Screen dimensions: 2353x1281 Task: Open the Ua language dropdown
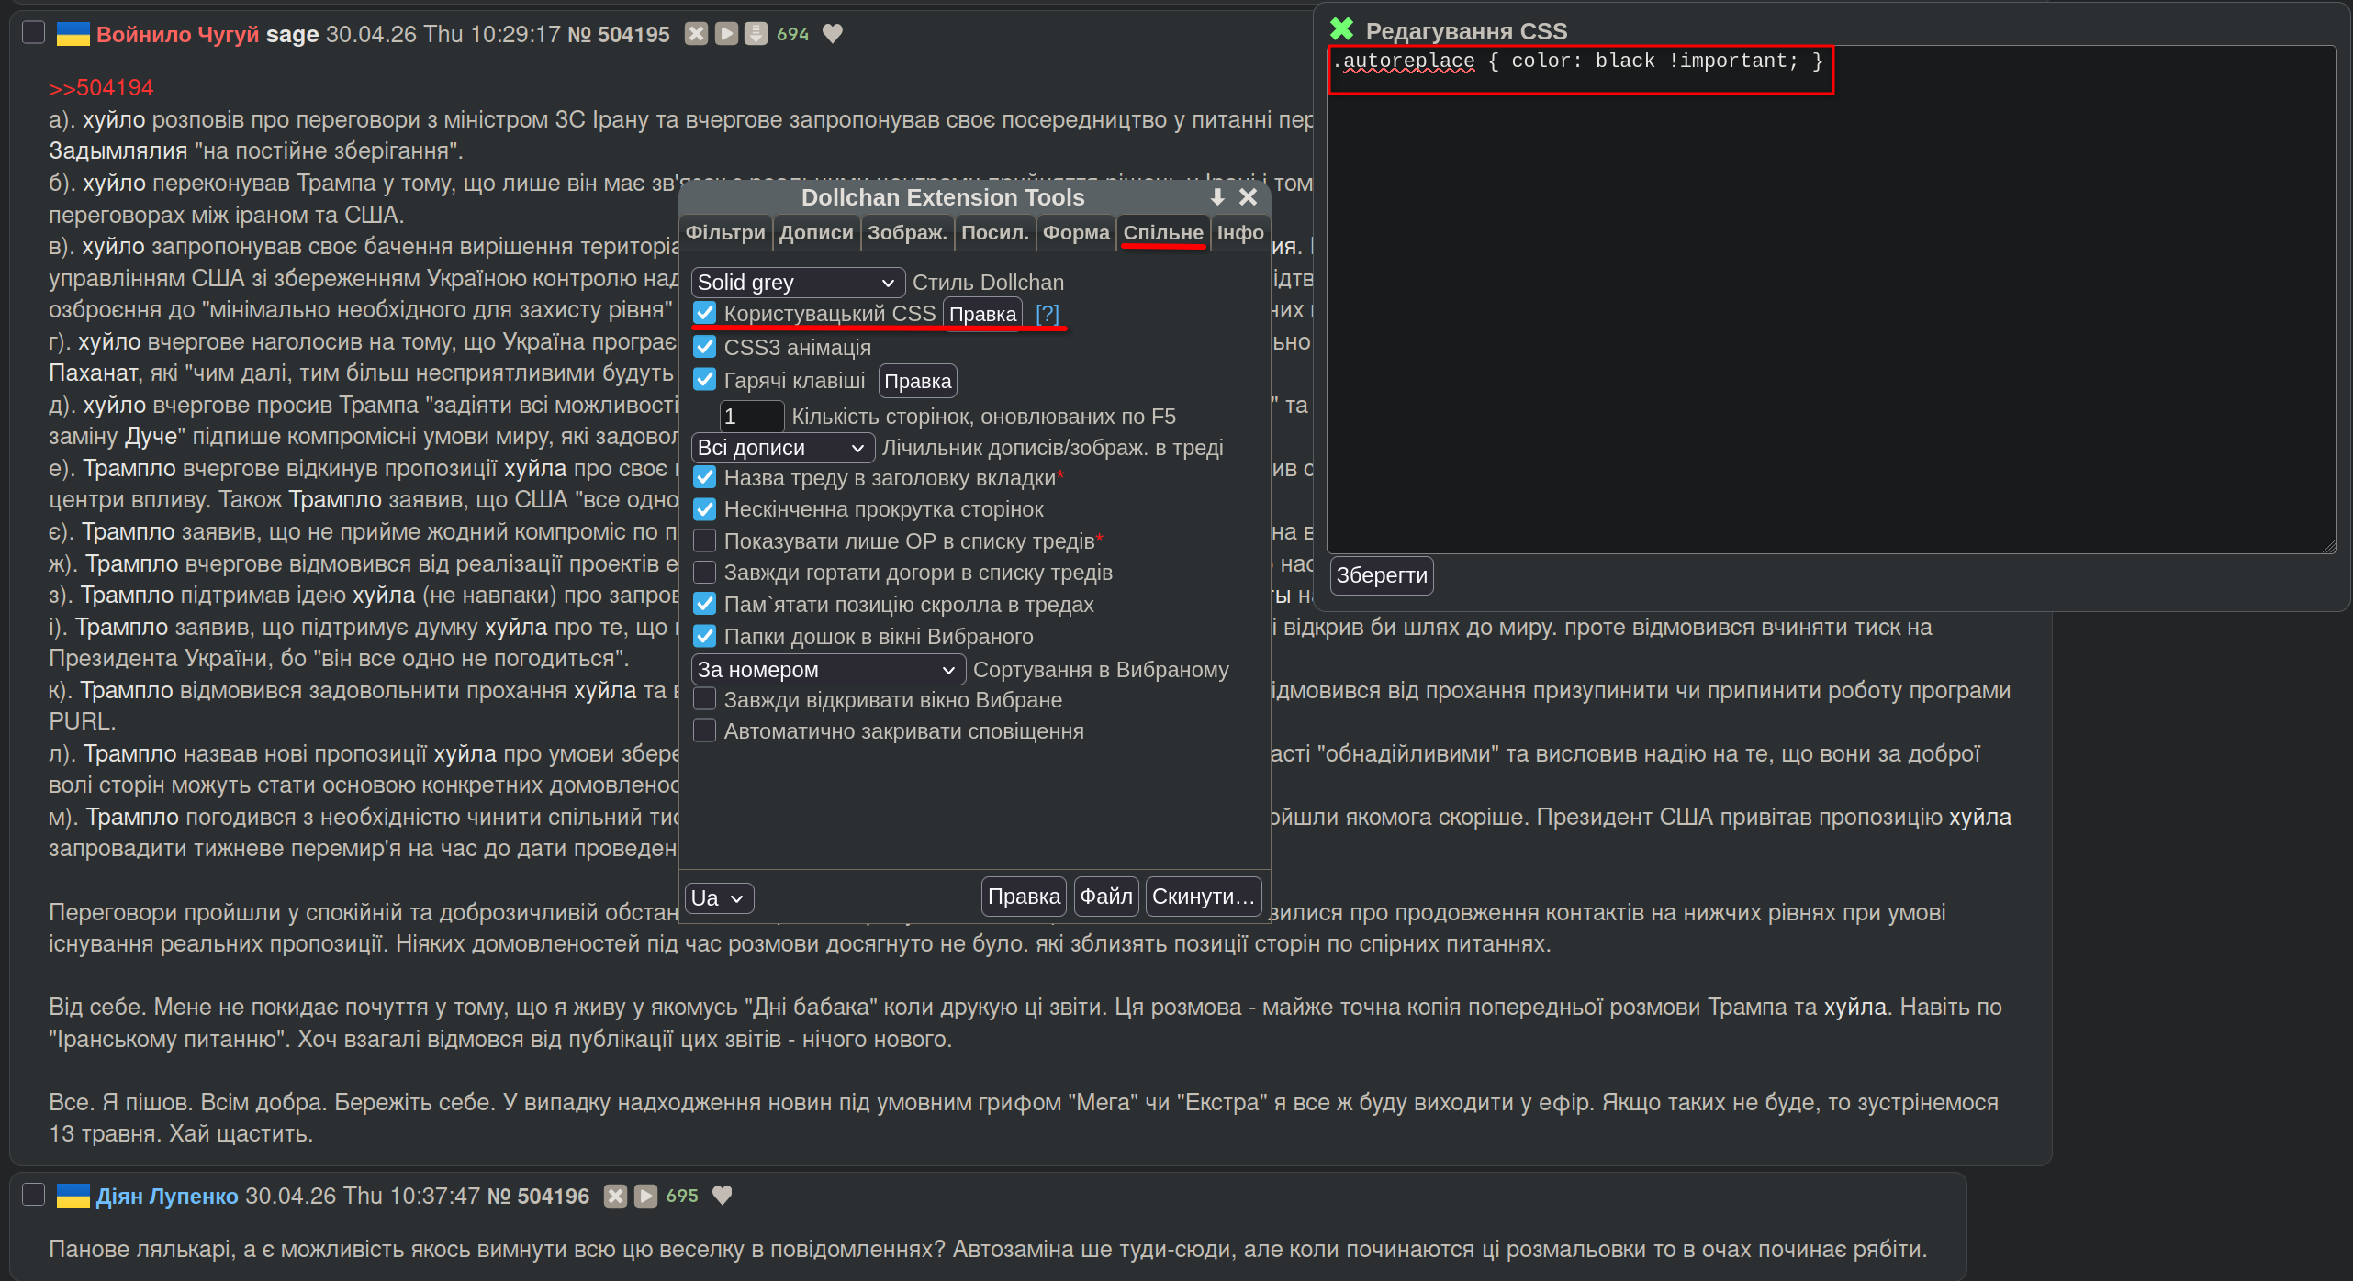click(x=718, y=897)
